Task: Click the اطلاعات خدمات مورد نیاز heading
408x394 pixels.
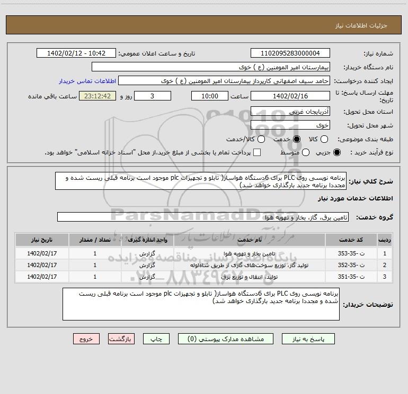Action: [356, 198]
